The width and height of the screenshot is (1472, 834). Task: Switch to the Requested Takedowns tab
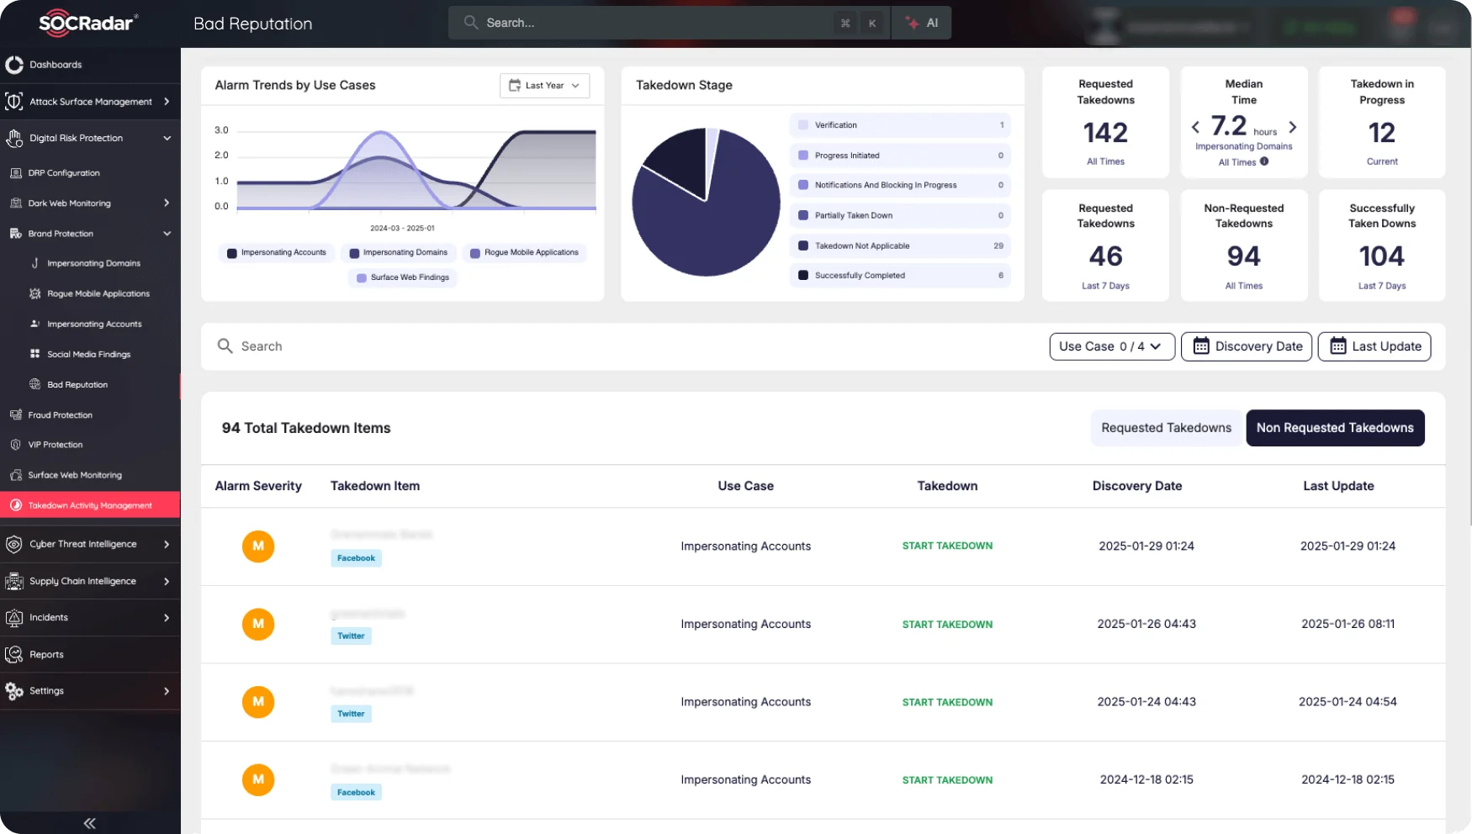1166,428
